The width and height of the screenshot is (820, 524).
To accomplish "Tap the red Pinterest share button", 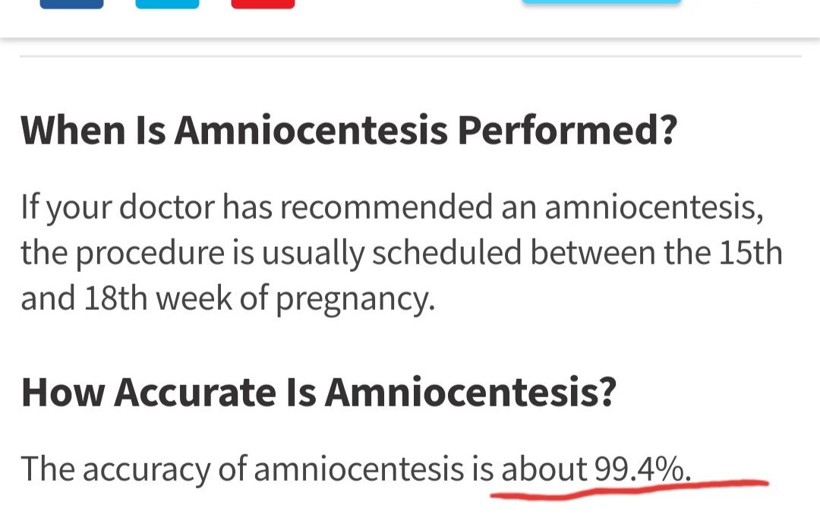I will tap(263, 4).
